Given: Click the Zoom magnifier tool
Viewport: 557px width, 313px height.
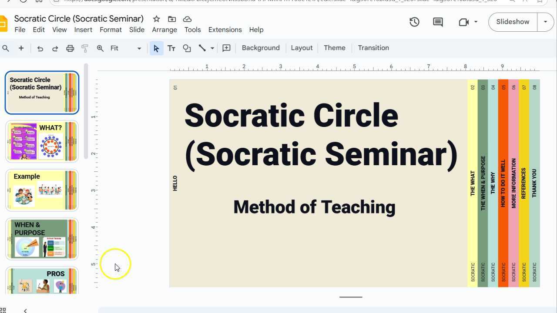Looking at the screenshot, I should pyautogui.click(x=100, y=48).
